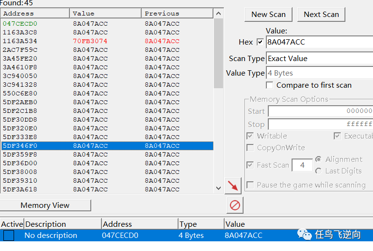Click the Previous column header
The width and height of the screenshot is (373, 251).
177,14
